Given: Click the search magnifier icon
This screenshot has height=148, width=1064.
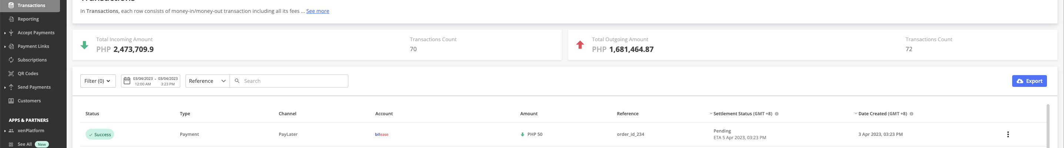Looking at the screenshot, I should pyautogui.click(x=237, y=81).
